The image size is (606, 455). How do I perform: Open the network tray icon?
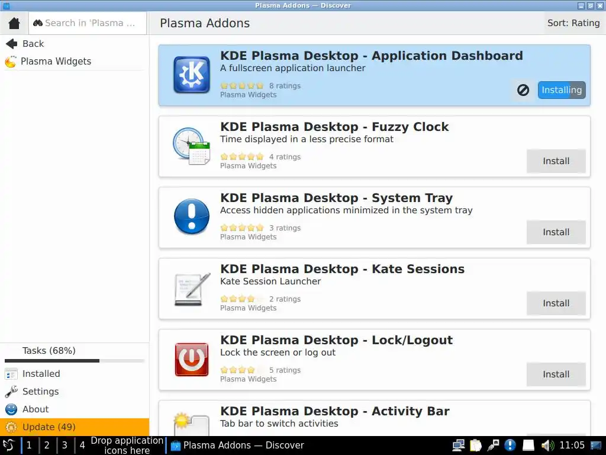[459, 446]
